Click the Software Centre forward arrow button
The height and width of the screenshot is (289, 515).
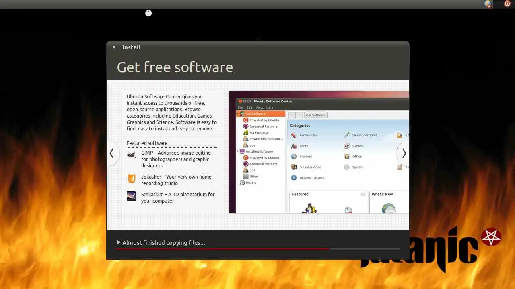pyautogui.click(x=299, y=115)
